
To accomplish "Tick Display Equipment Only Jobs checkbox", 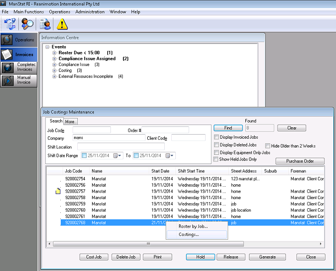I will [x=216, y=153].
